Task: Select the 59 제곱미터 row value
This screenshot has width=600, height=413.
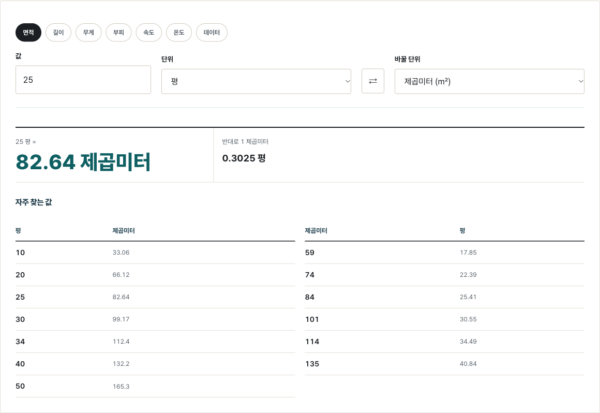Action: pos(309,253)
